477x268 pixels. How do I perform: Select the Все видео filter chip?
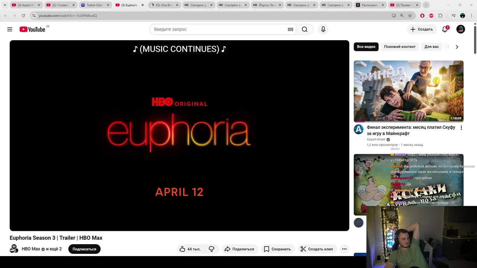[x=366, y=47]
